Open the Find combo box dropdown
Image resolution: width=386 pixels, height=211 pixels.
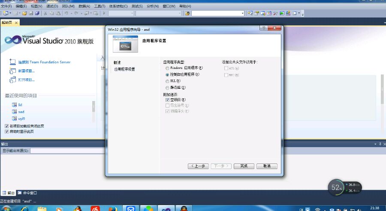pyautogui.click(x=242, y=13)
